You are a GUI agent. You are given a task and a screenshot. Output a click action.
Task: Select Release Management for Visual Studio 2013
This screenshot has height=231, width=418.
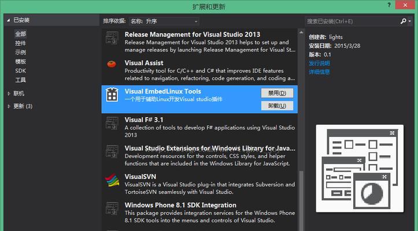(193, 35)
